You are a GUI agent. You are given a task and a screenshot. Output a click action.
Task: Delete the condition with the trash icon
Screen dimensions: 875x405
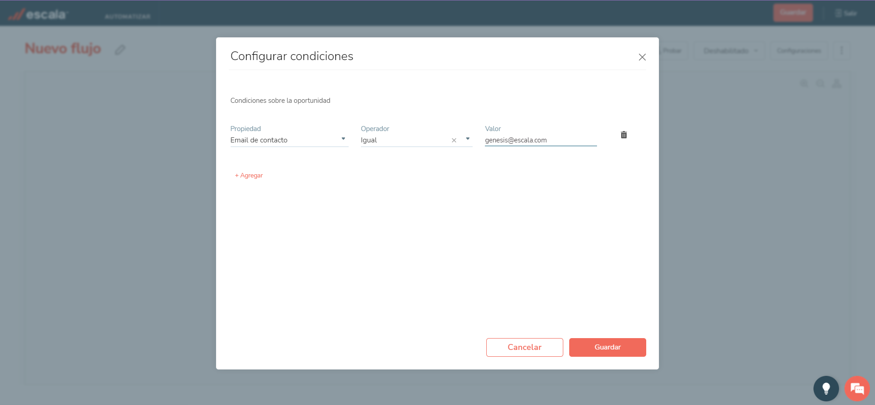click(623, 135)
